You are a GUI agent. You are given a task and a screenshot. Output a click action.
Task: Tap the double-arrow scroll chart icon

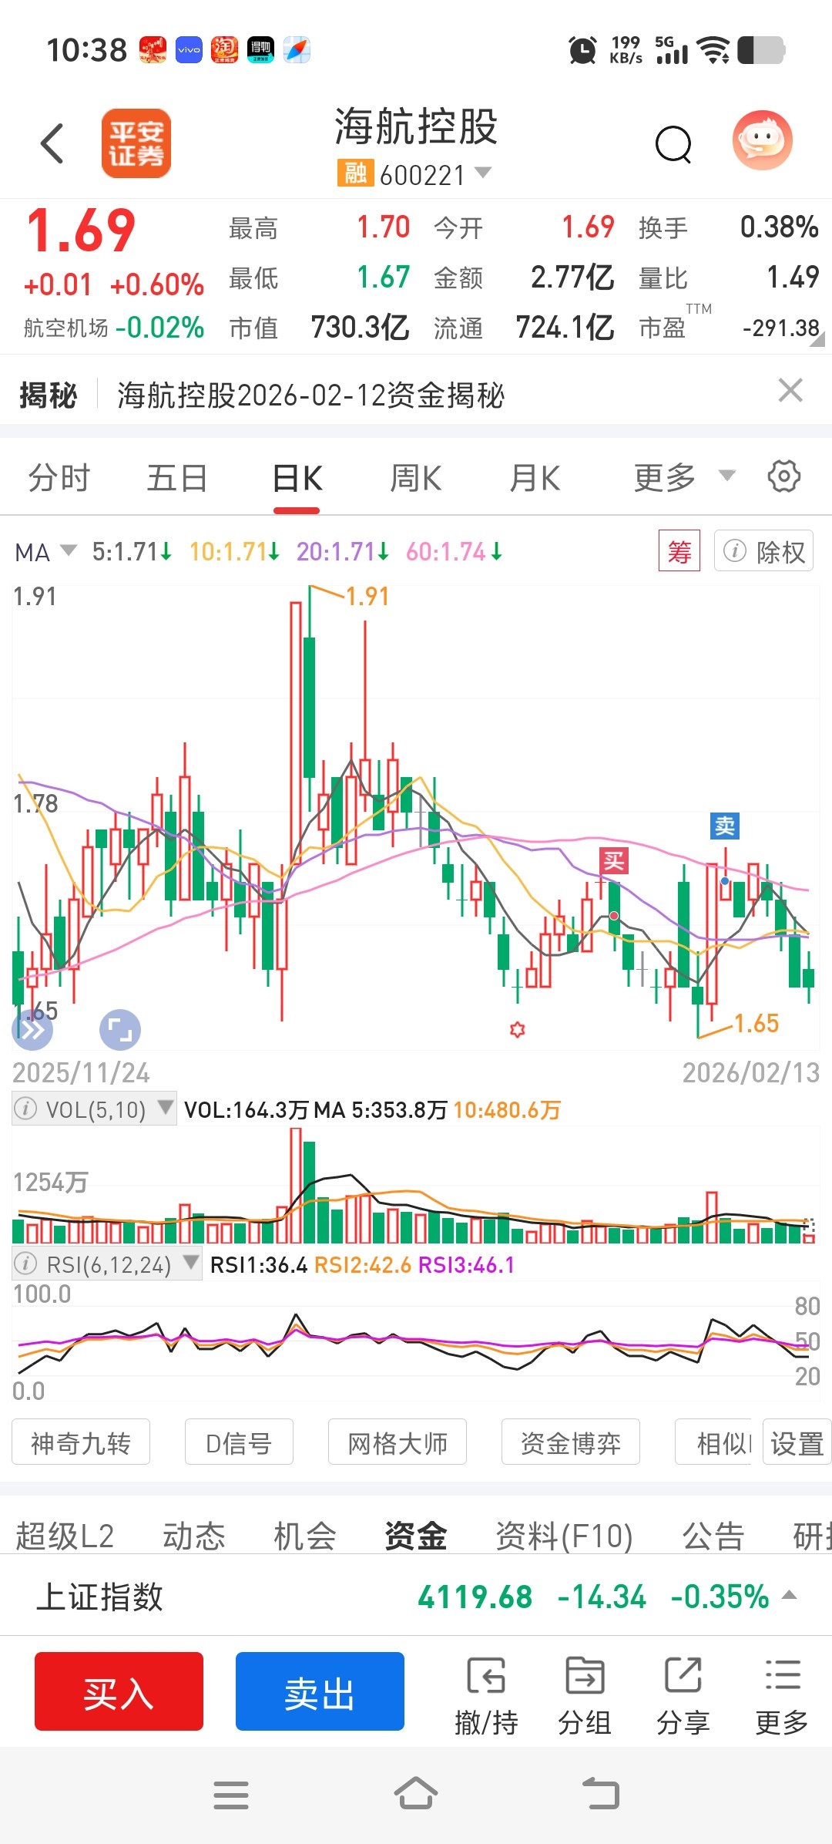[32, 1030]
